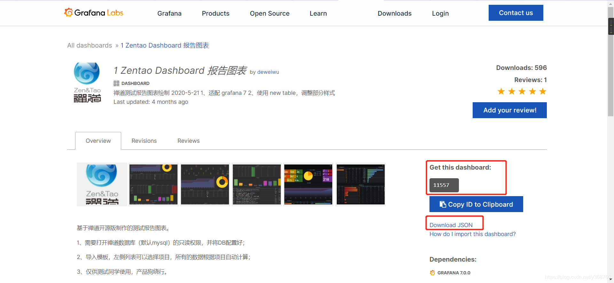Open the Open Source menu

point(270,13)
